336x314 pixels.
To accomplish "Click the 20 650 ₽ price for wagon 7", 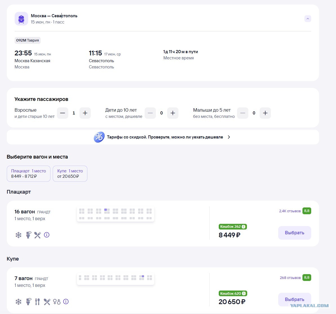I will 232,302.
